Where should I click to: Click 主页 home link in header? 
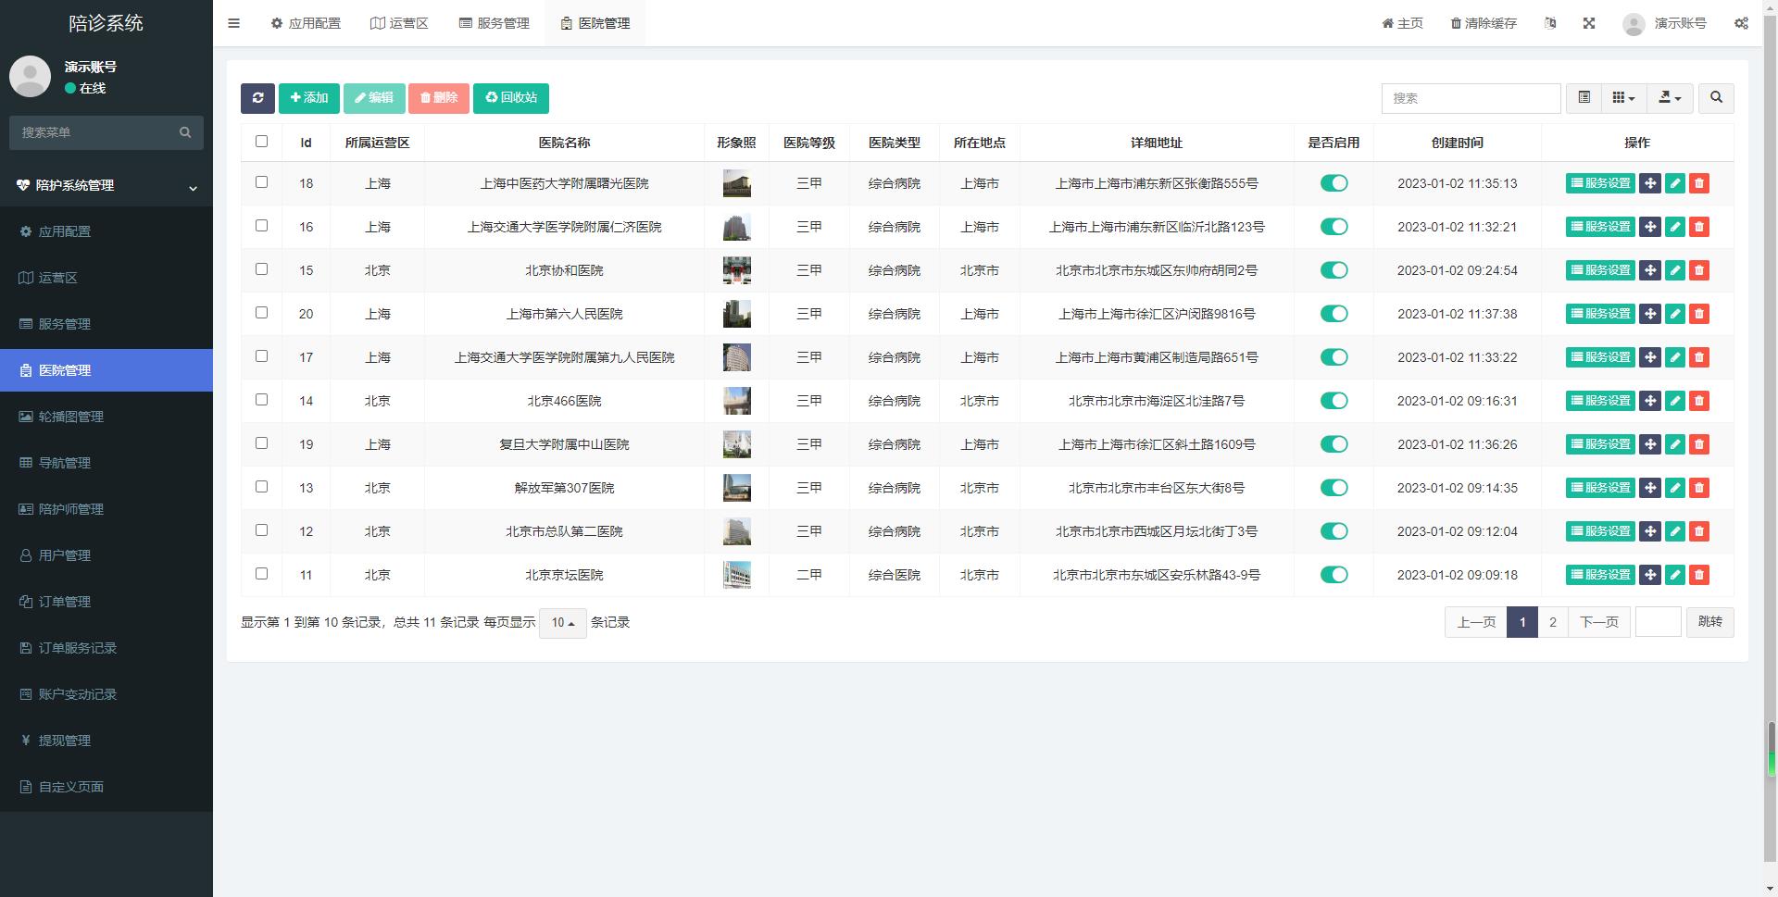click(1403, 23)
